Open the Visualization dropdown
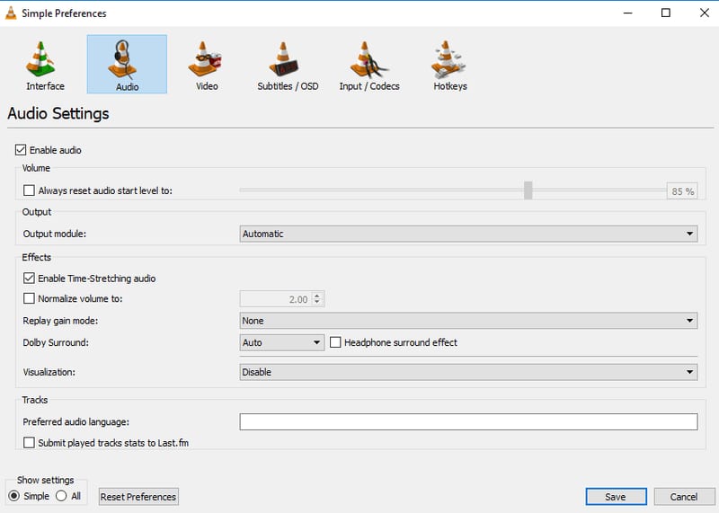 point(468,372)
